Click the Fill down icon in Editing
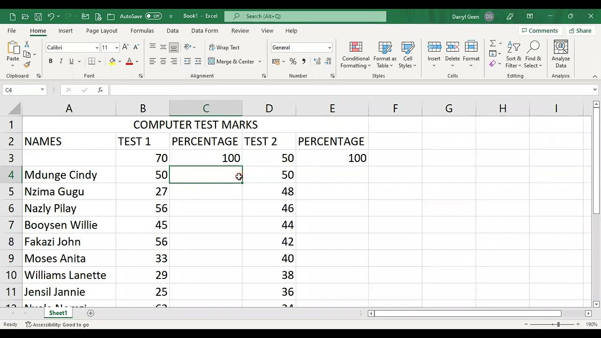This screenshot has width=601, height=338. (493, 54)
